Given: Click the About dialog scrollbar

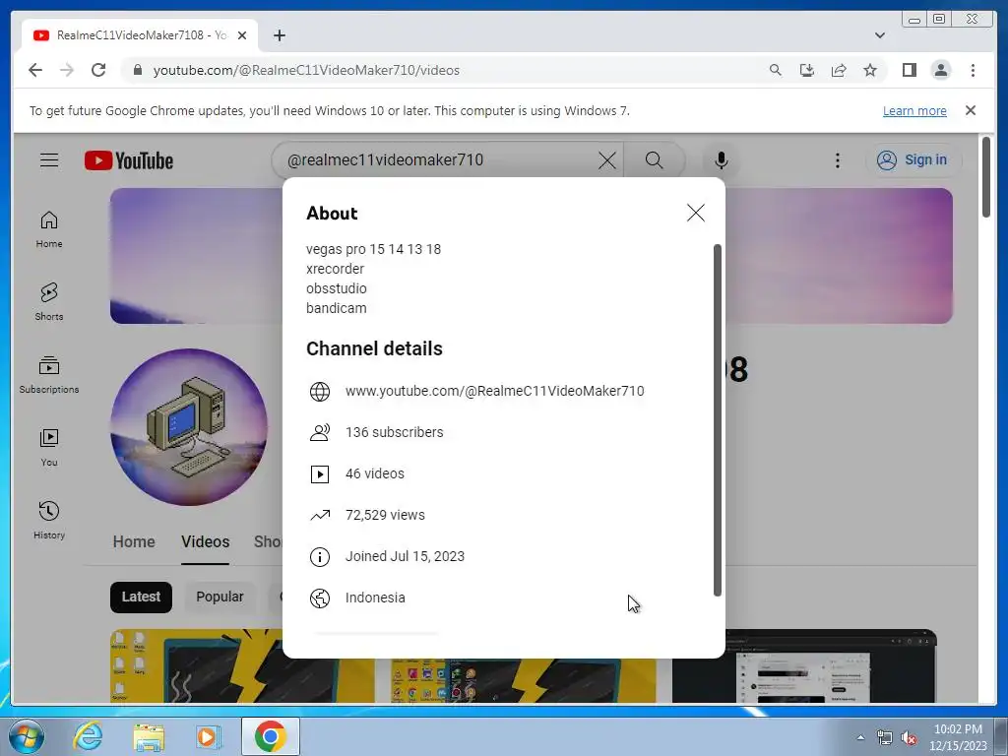Looking at the screenshot, I should [x=718, y=419].
